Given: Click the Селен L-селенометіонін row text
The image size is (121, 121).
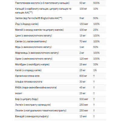Looking at the screenshot, I should (31, 41).
